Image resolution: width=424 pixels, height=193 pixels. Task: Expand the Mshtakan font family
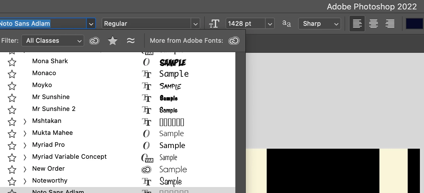click(25, 121)
